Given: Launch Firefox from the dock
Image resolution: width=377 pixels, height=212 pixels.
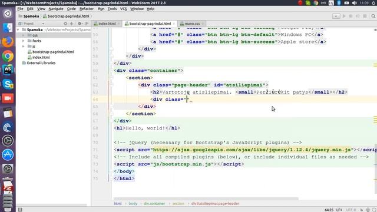Looking at the screenshot, I should click(x=8, y=42).
